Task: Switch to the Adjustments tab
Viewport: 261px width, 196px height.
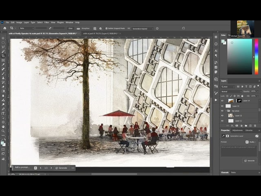Action: click(x=237, y=130)
